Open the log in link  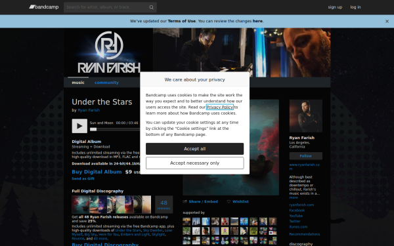[355, 7]
